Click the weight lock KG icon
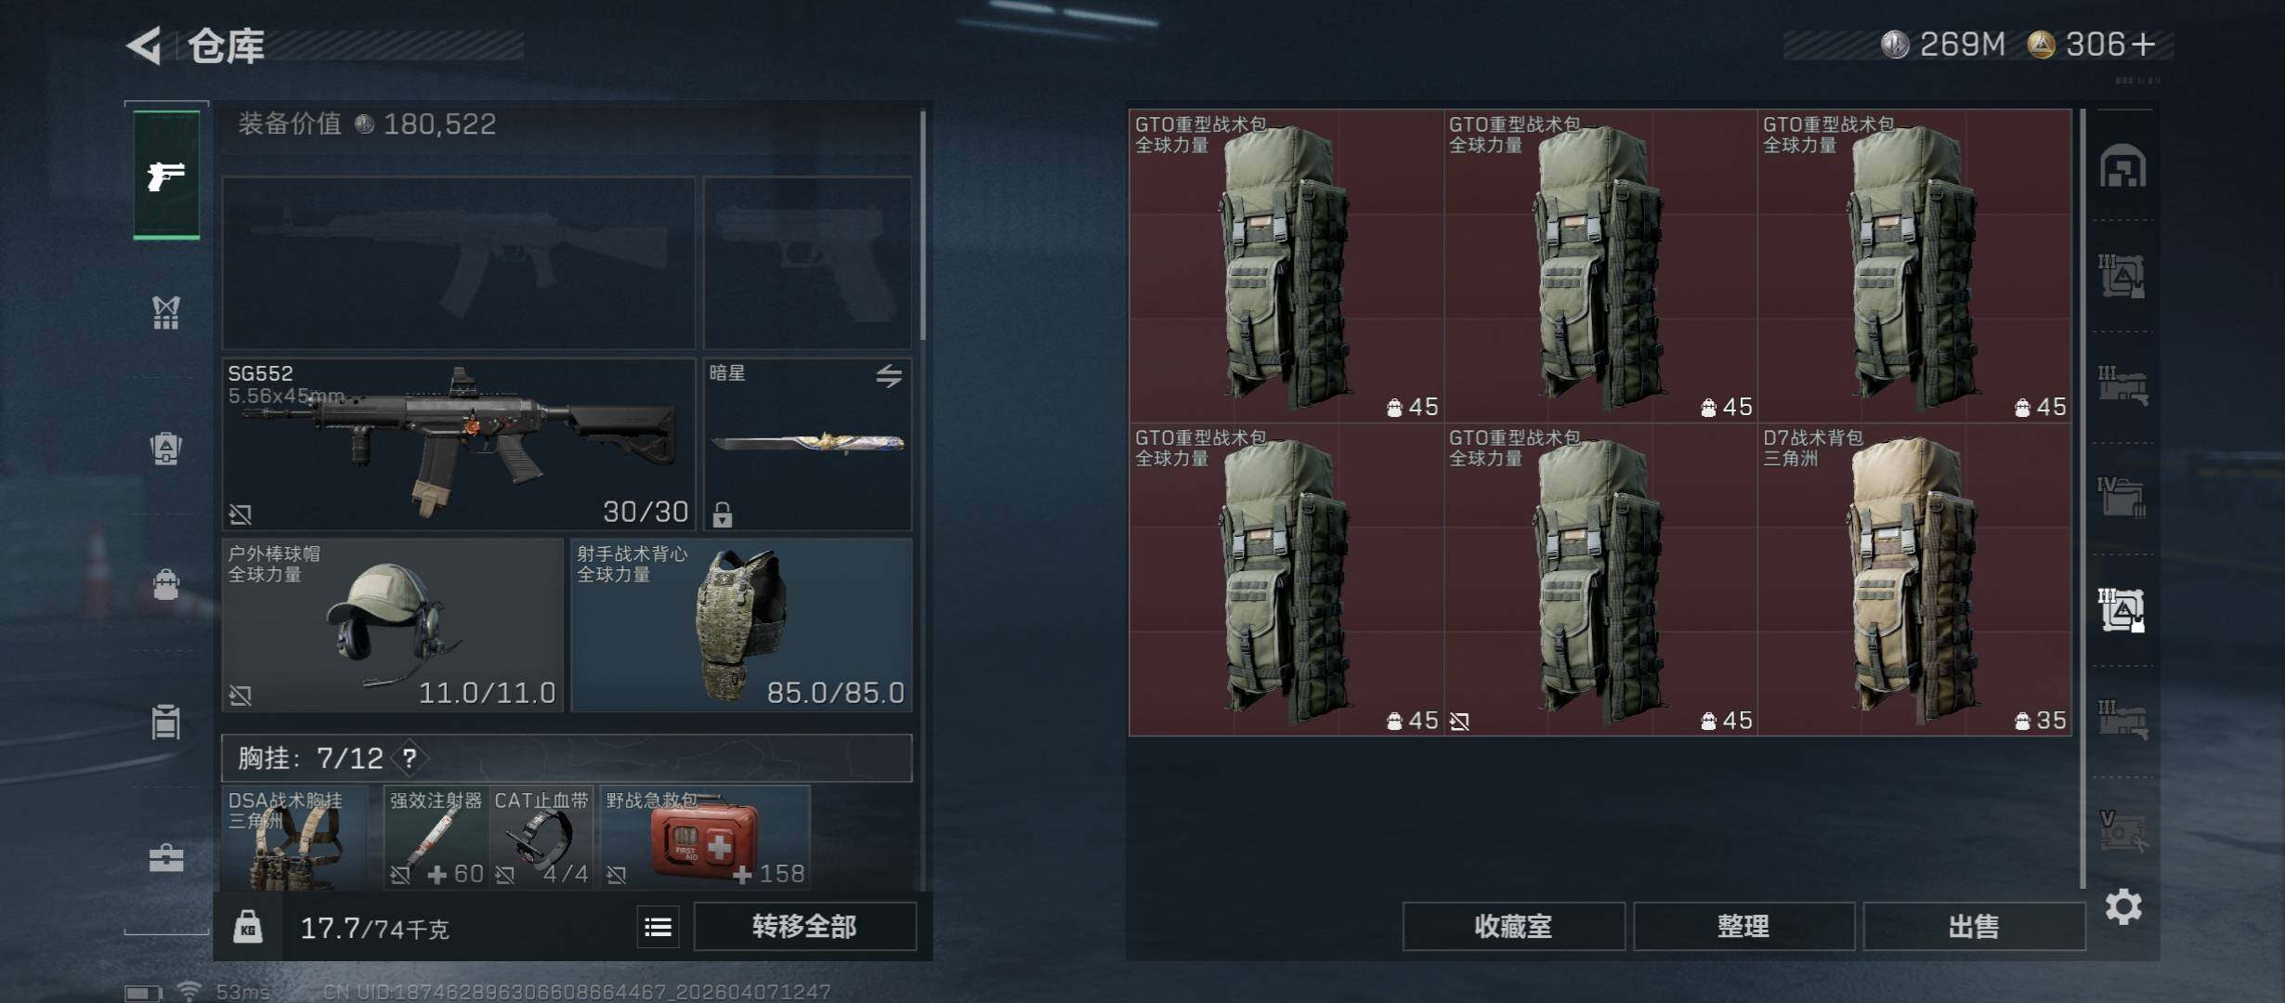Image resolution: width=2285 pixels, height=1003 pixels. tap(247, 927)
